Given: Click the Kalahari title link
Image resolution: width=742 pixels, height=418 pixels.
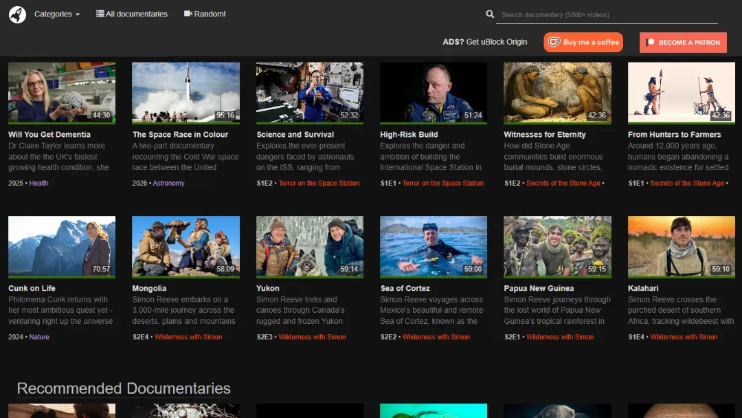Looking at the screenshot, I should tap(643, 288).
